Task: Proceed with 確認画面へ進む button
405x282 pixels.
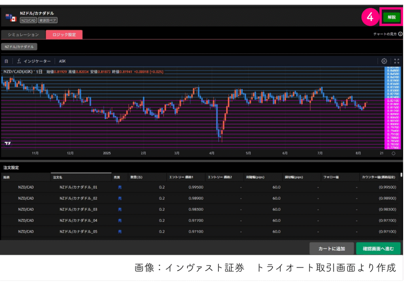Action: [x=378, y=248]
